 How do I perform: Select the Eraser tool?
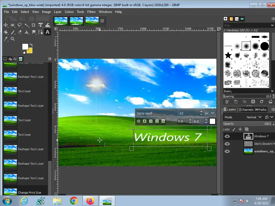(19, 32)
